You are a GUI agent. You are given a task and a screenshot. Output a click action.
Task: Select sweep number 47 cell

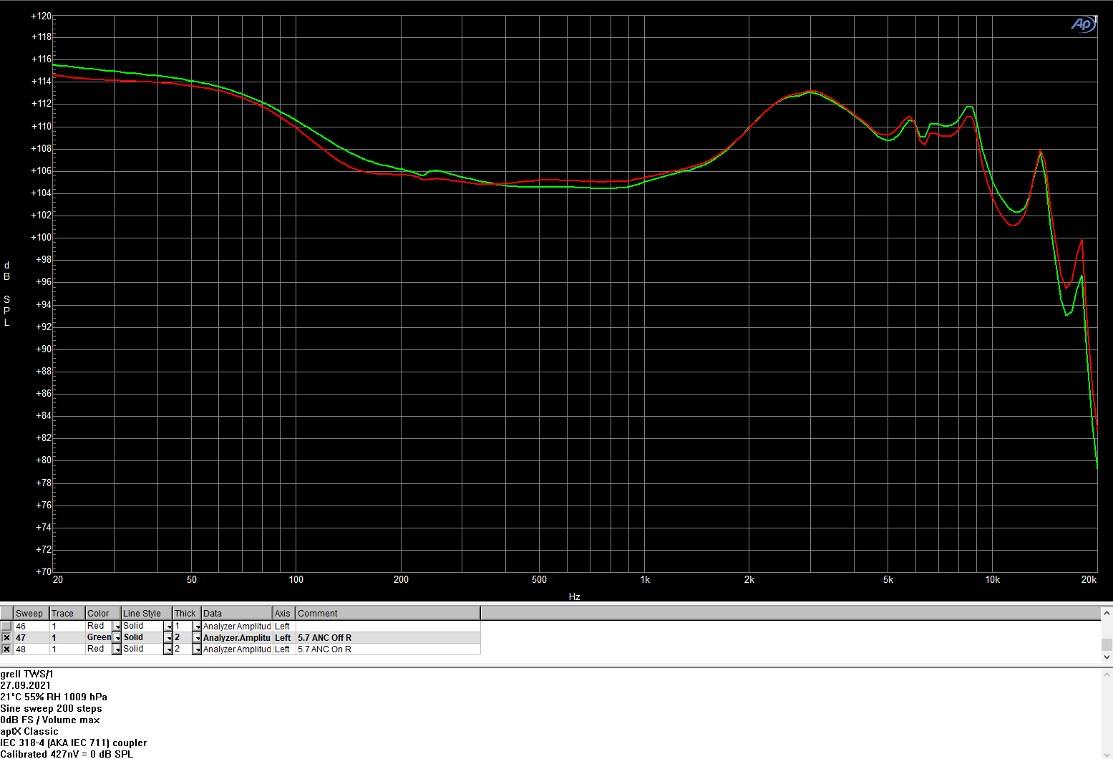pos(31,638)
